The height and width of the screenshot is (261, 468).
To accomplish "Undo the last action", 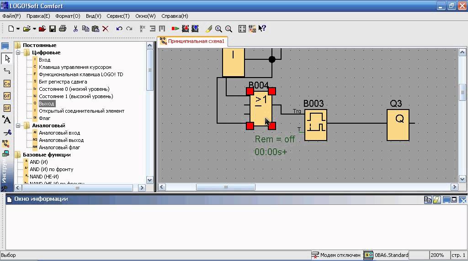I will [x=119, y=29].
